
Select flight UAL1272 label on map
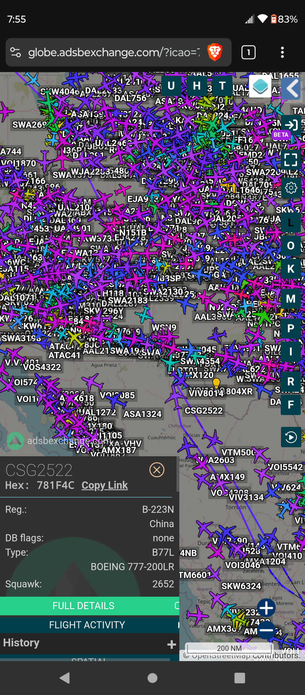tap(97, 412)
